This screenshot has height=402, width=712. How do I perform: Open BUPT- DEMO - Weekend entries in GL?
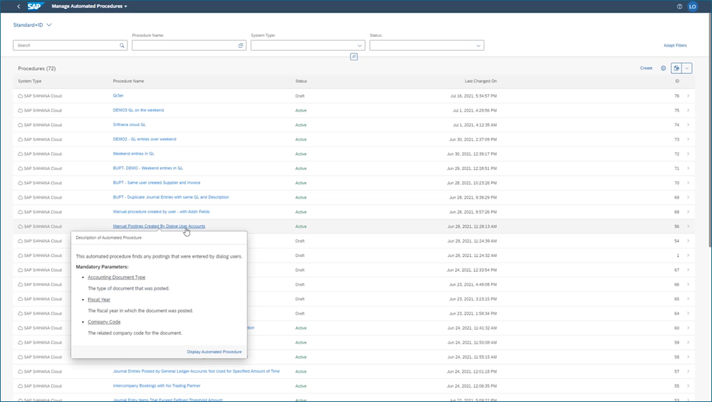(x=148, y=168)
